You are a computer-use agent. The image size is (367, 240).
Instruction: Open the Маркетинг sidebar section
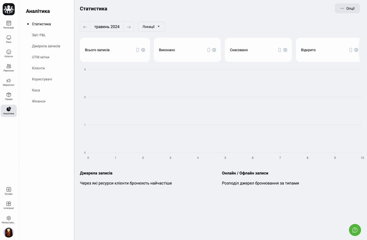coord(9,82)
